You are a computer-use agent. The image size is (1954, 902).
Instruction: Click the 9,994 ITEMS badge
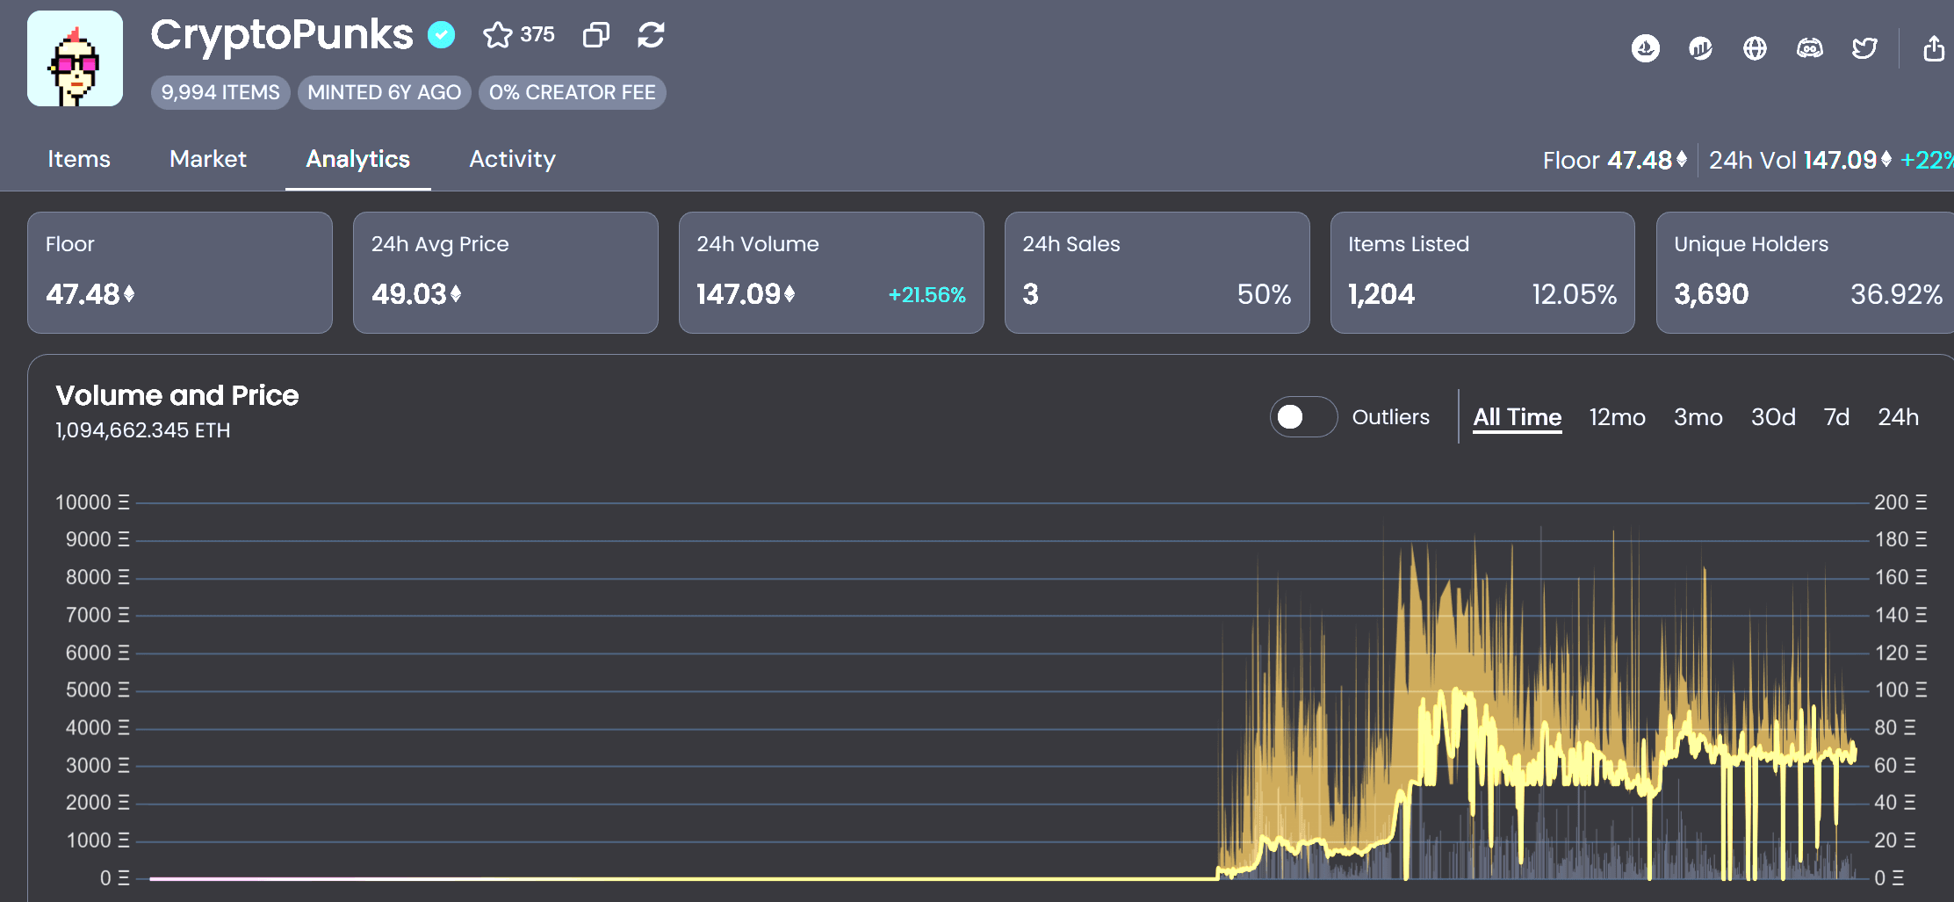[x=220, y=92]
